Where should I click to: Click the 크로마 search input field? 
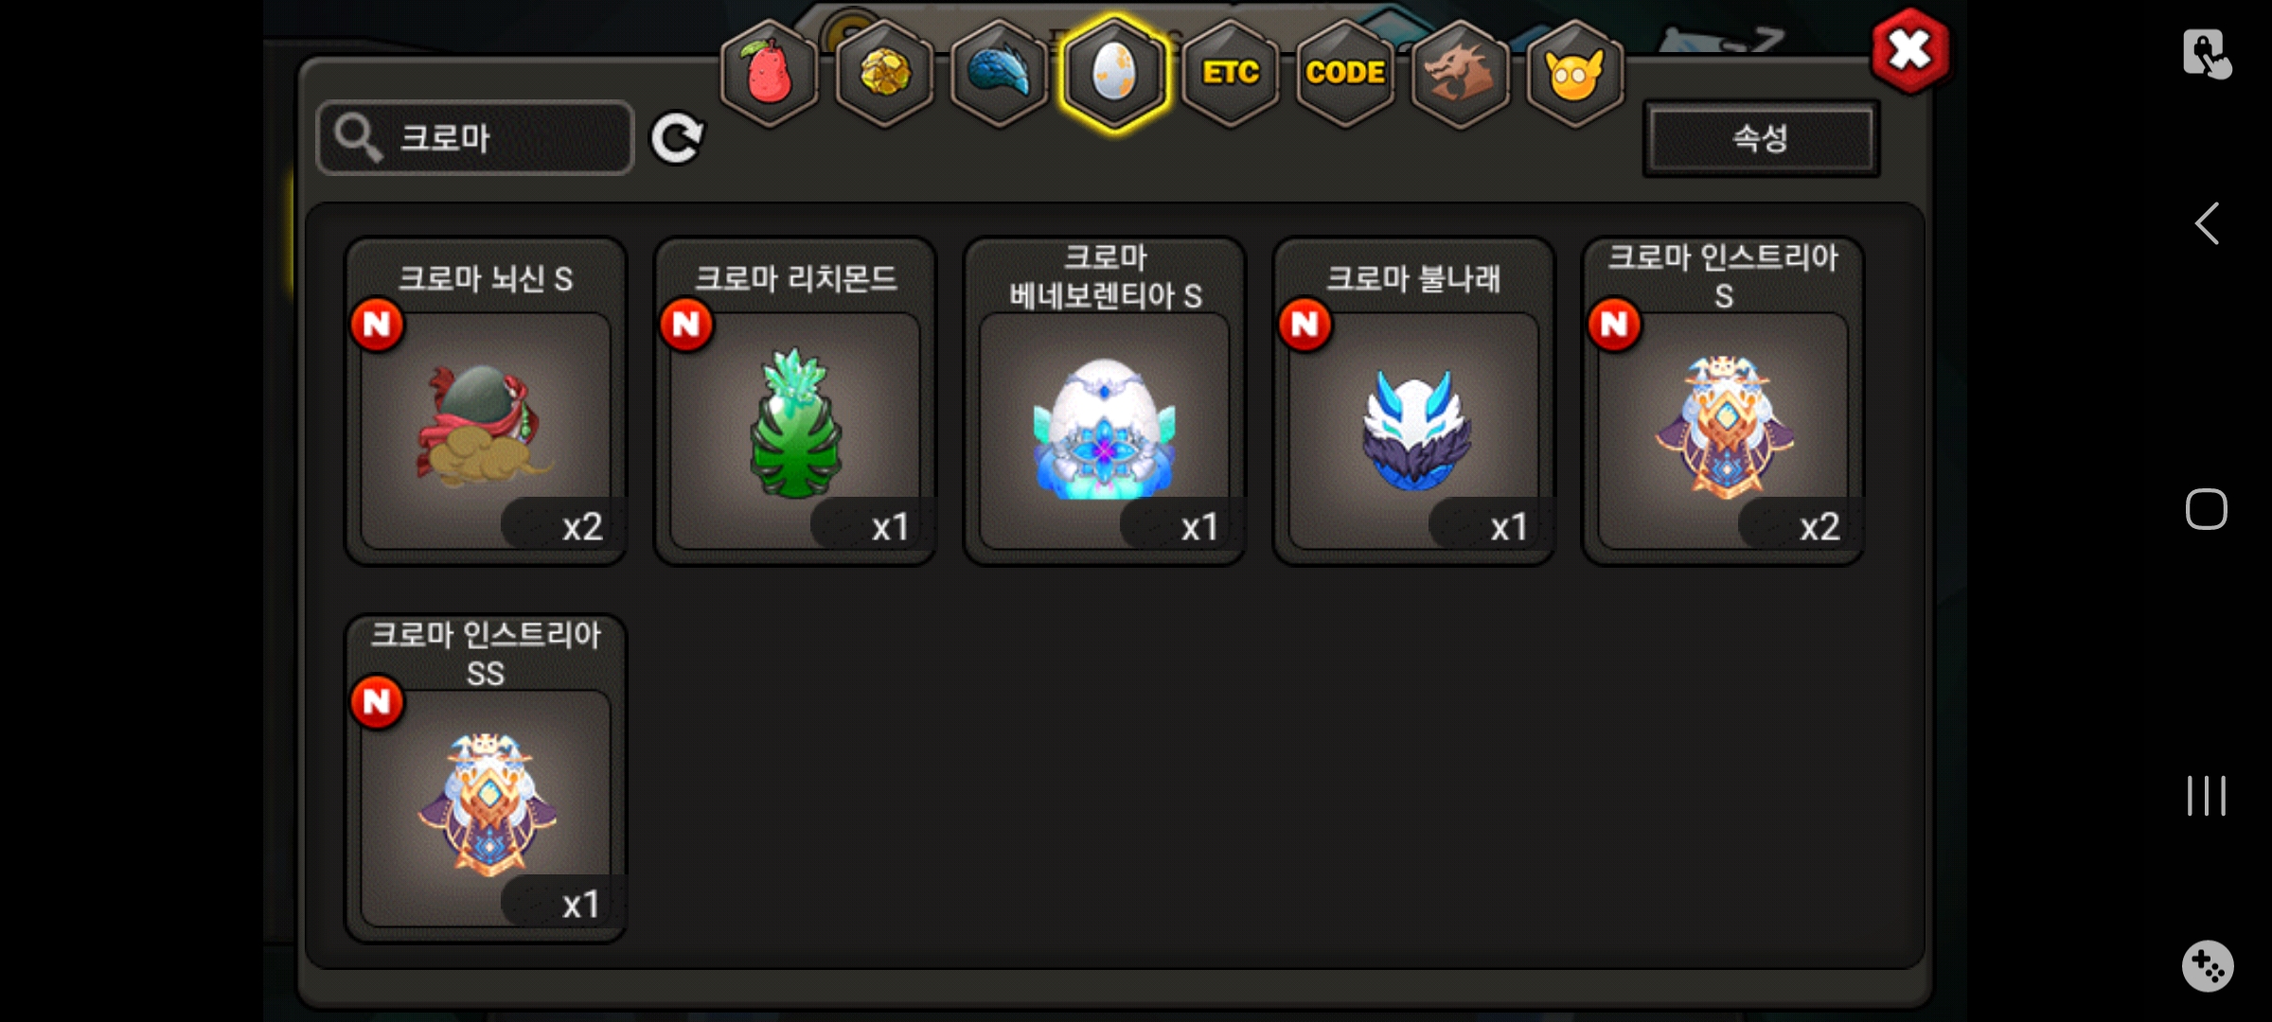(475, 138)
